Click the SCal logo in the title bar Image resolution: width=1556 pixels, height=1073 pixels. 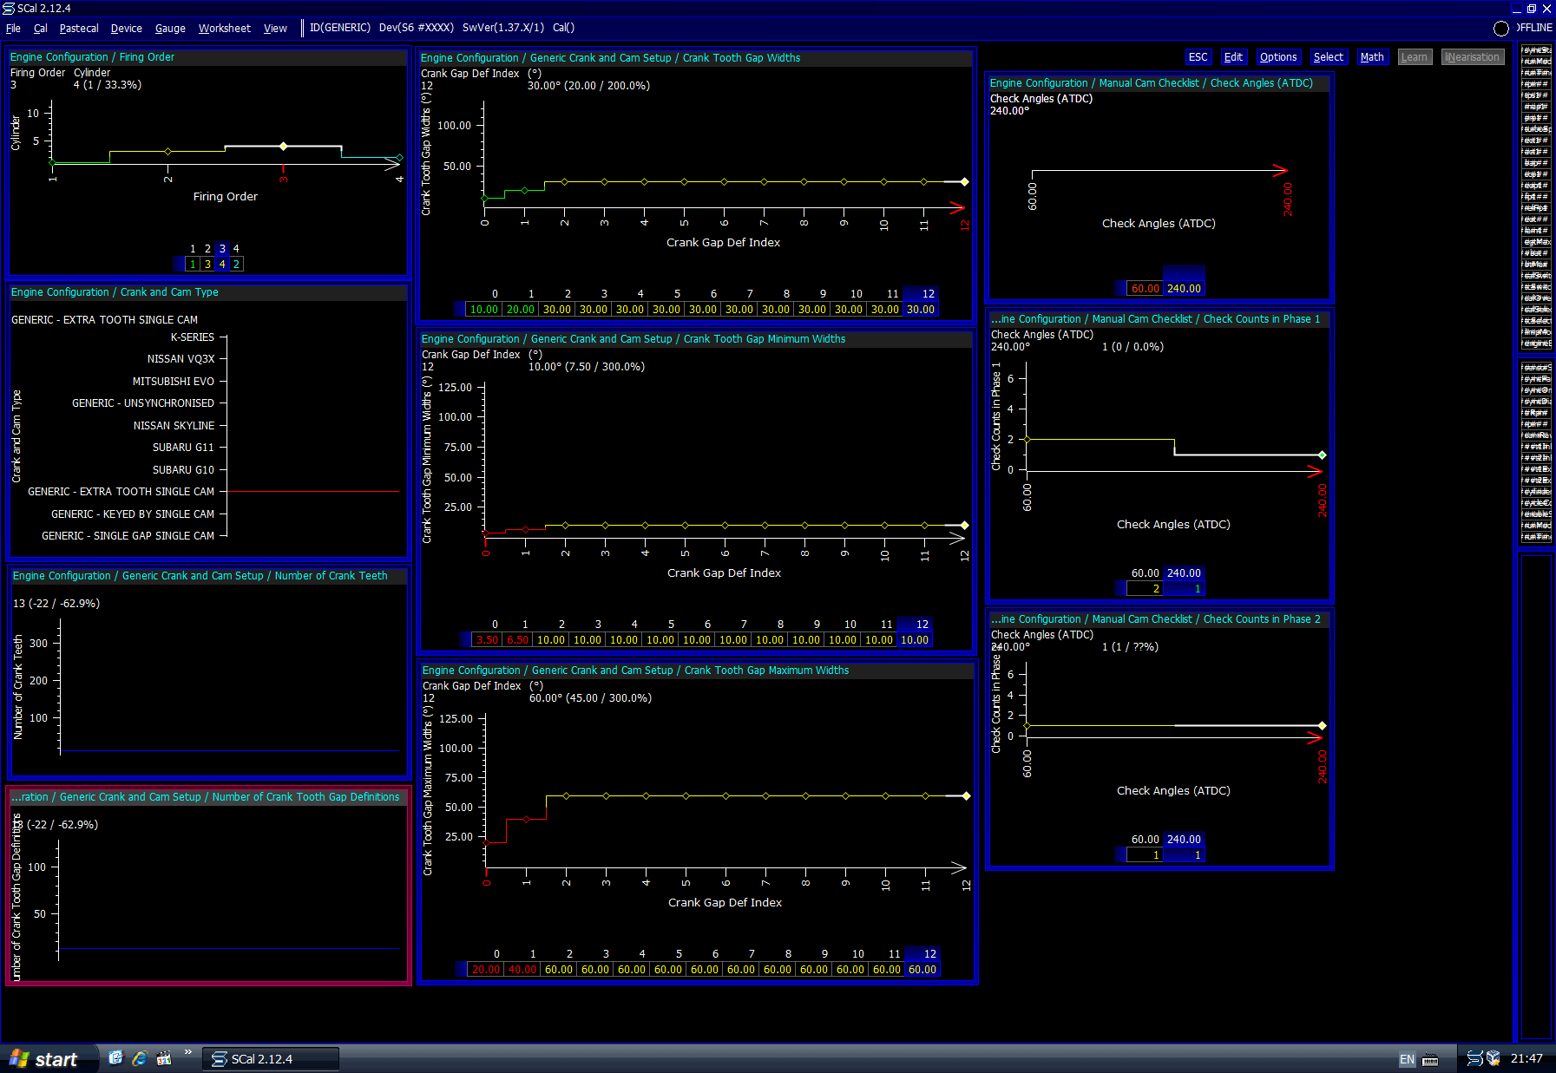[x=8, y=8]
